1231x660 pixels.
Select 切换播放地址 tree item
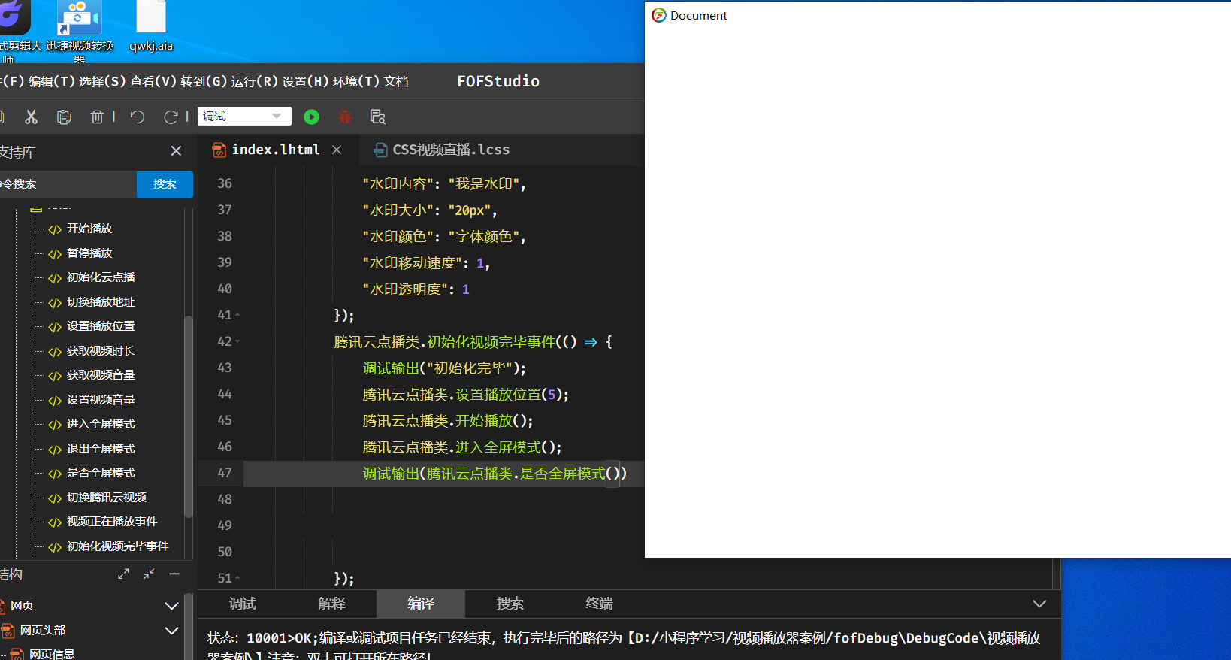pos(101,302)
